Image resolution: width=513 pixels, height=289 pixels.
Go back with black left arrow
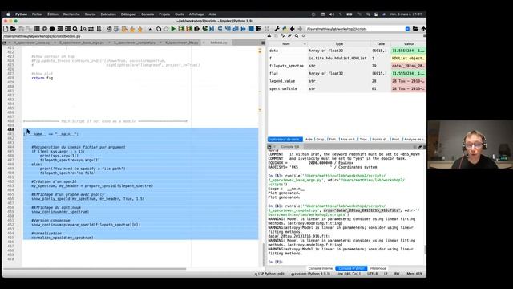click(293, 29)
